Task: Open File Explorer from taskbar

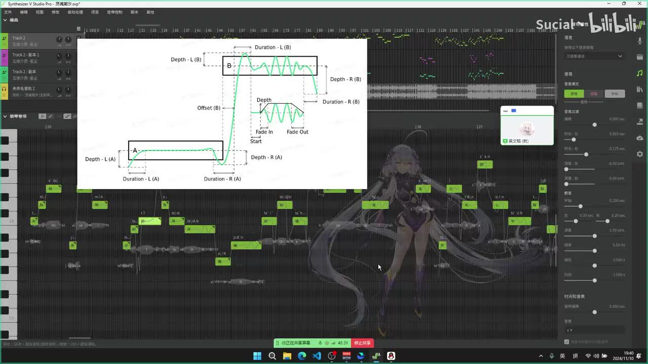Action: click(287, 356)
